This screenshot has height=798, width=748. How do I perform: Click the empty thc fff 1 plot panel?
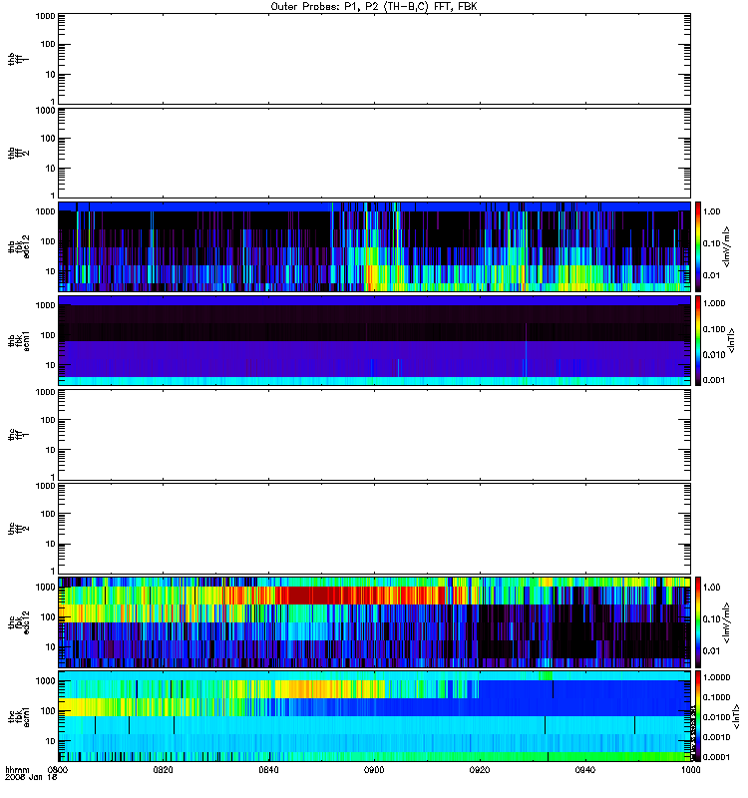click(375, 435)
